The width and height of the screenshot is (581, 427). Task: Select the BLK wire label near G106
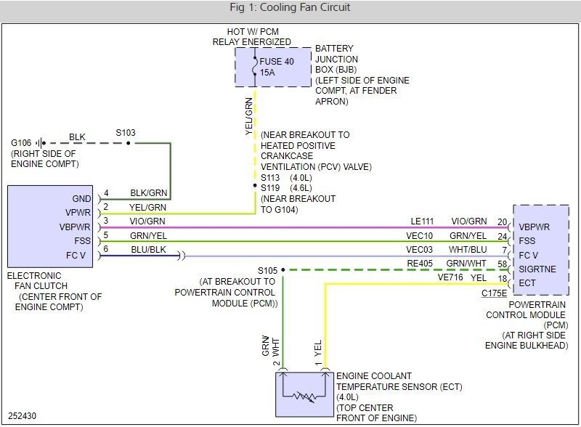coord(77,137)
